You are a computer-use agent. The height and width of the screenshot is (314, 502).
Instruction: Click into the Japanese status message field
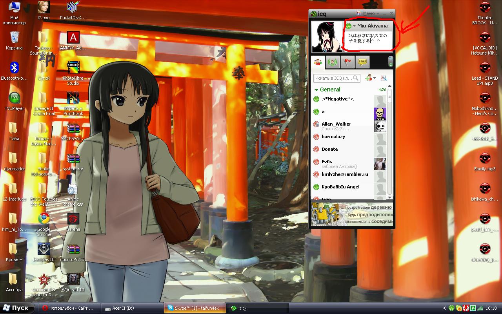(x=368, y=40)
